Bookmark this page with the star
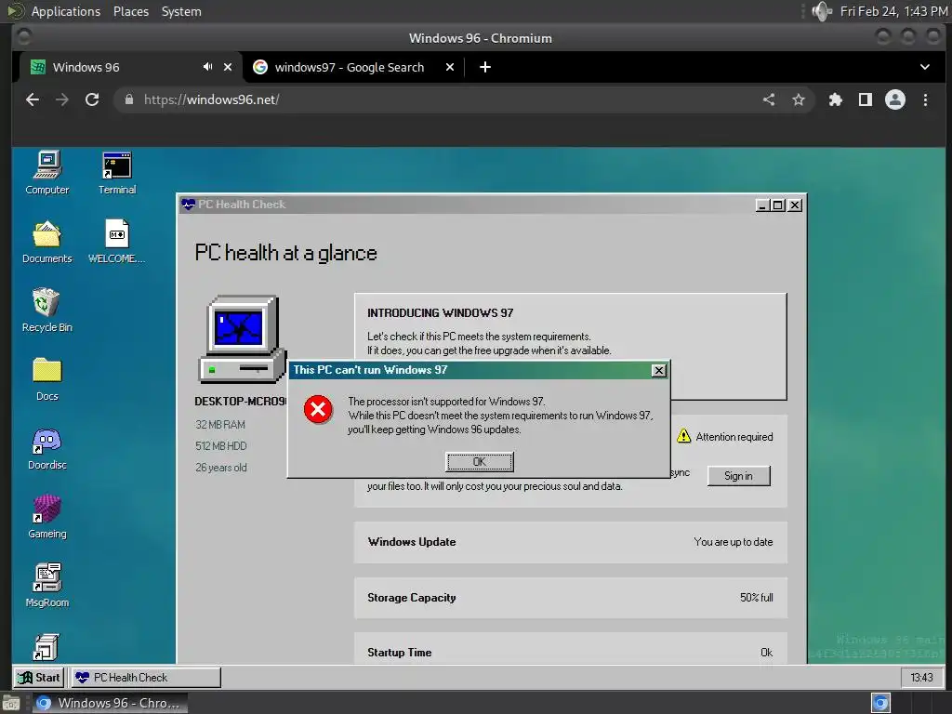The height and width of the screenshot is (714, 952). tap(799, 99)
